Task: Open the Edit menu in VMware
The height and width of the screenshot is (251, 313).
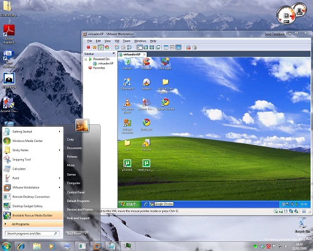Action: pyautogui.click(x=98, y=41)
